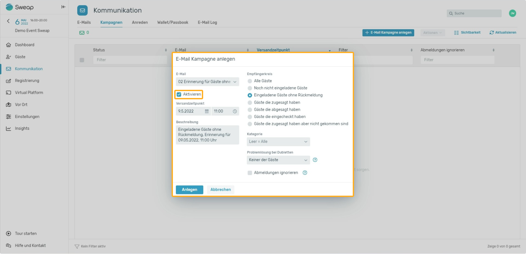Select Eingeladene Gäste ohne Rückmeldung
The width and height of the screenshot is (526, 254).
coord(250,95)
